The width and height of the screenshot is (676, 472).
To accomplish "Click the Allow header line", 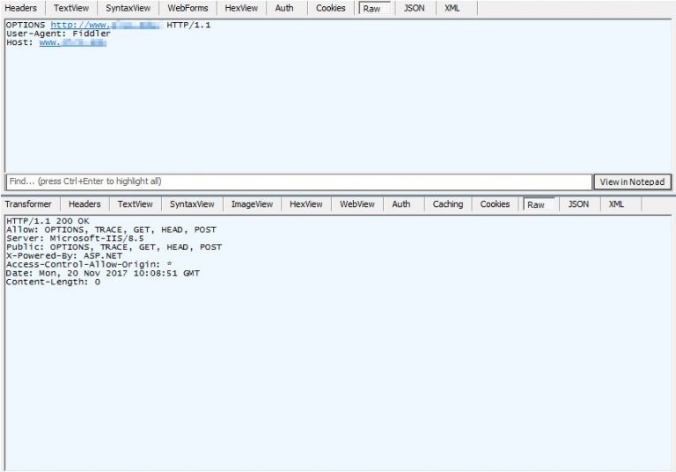I will pos(111,230).
